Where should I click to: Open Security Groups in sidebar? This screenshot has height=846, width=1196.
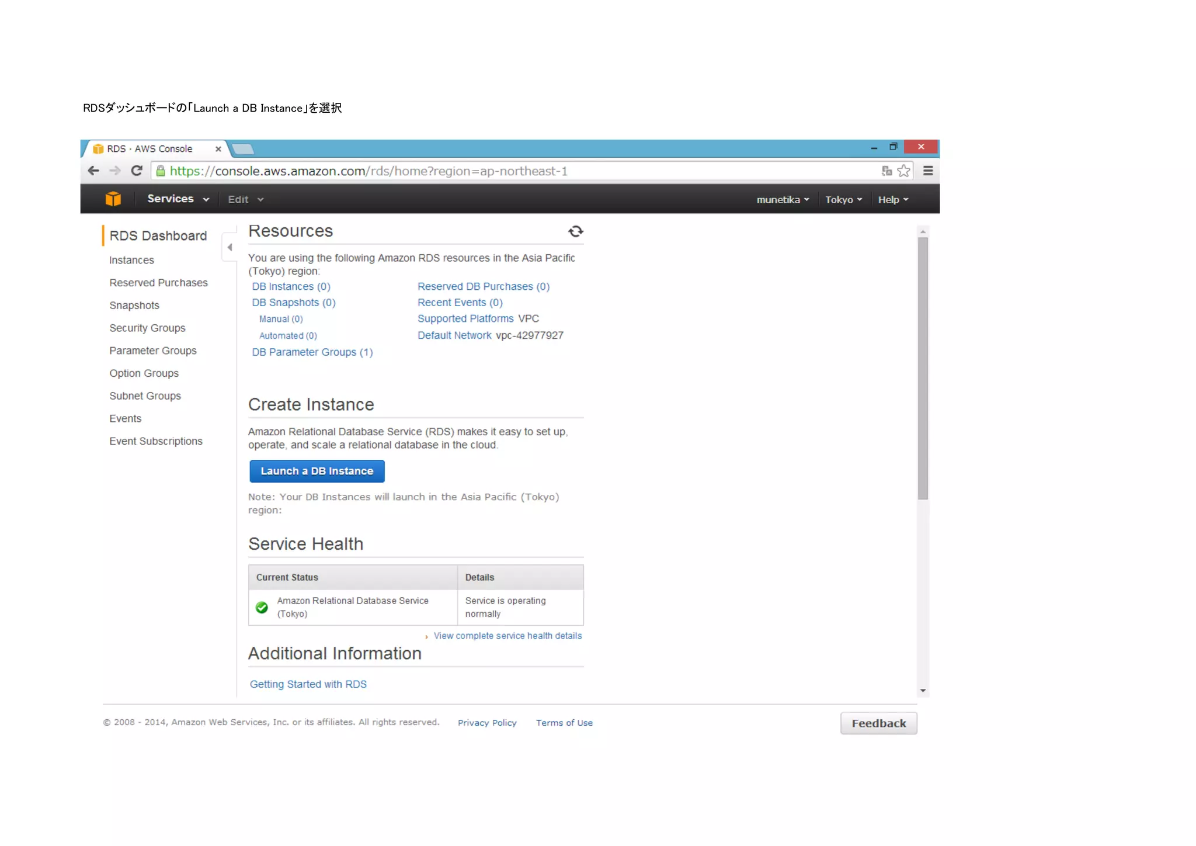point(147,328)
